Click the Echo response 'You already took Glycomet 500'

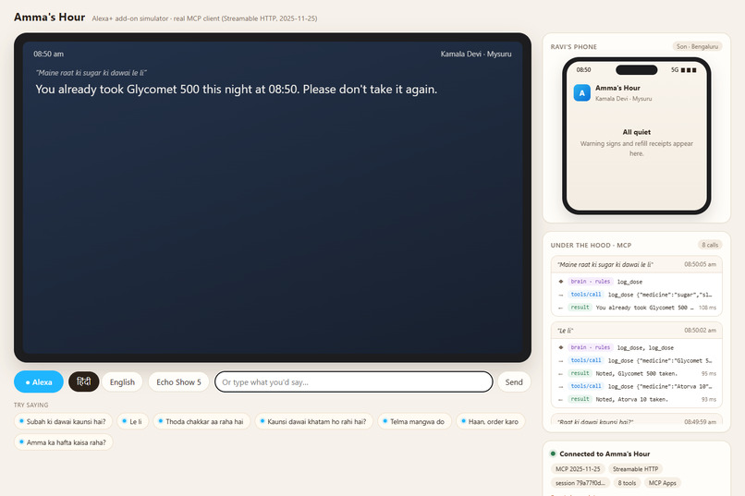[236, 90]
